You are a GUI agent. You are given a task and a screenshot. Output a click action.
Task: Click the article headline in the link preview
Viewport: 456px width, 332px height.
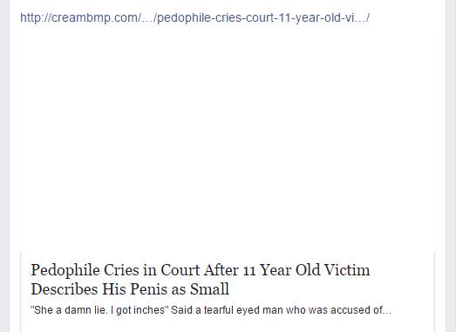point(201,280)
